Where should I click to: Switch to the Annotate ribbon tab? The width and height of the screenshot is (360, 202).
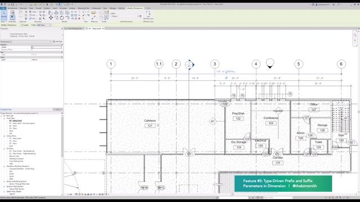tap(63, 8)
